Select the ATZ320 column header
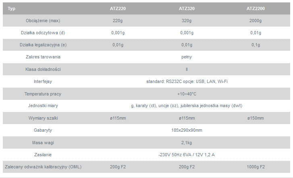293x178 pixels. (x=187, y=8)
